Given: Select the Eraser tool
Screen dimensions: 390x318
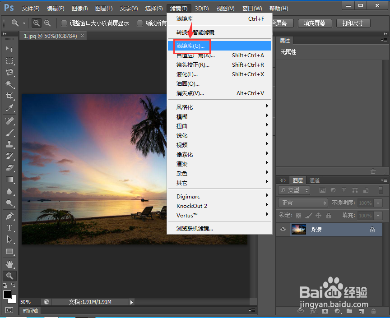Looking at the screenshot, I should (9, 168).
